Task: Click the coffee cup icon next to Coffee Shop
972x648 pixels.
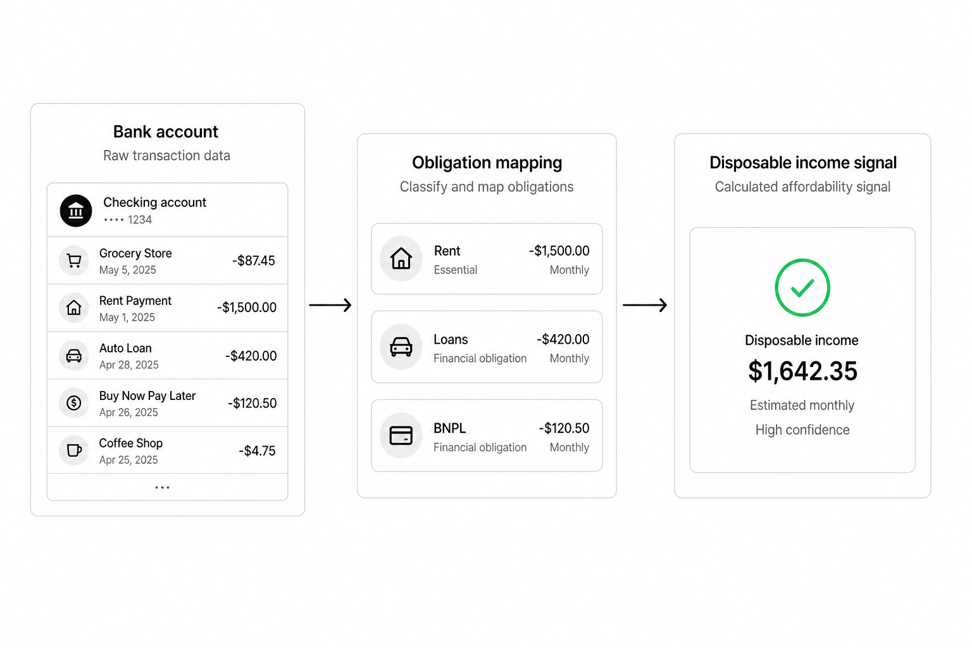Action: pos(74,451)
